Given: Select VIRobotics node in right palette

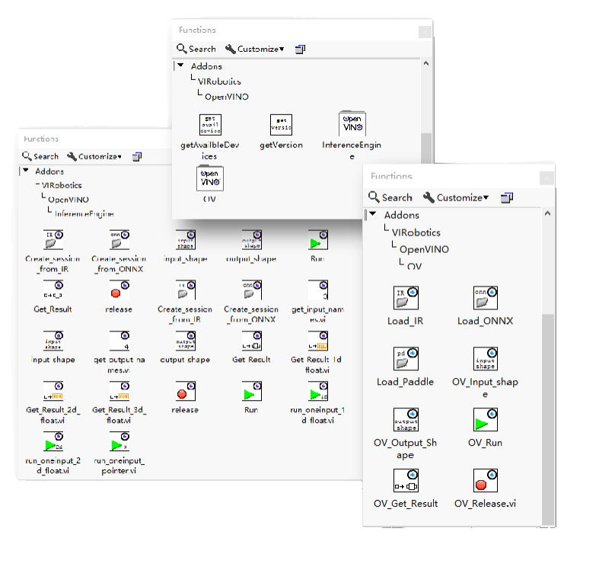Looking at the screenshot, I should 416,232.
